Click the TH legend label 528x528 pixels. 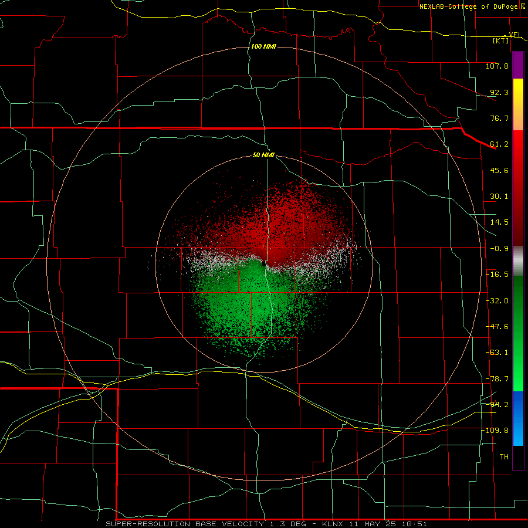[504, 457]
